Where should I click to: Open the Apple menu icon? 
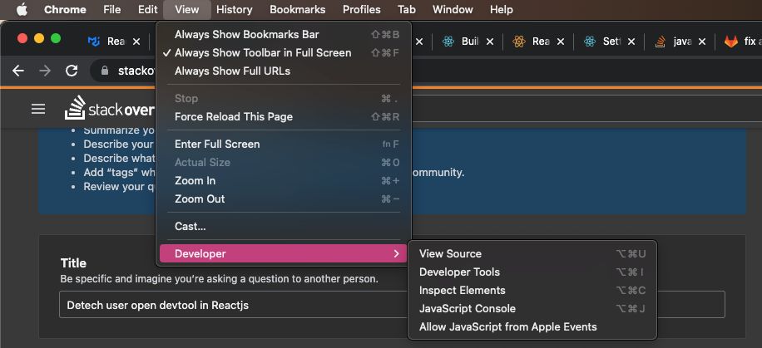click(x=22, y=9)
